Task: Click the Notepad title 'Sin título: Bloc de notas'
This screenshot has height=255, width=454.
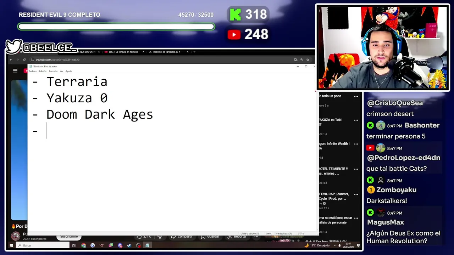Action: (45, 67)
